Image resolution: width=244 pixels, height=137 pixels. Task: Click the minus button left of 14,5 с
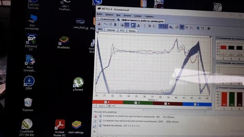tap(95, 106)
